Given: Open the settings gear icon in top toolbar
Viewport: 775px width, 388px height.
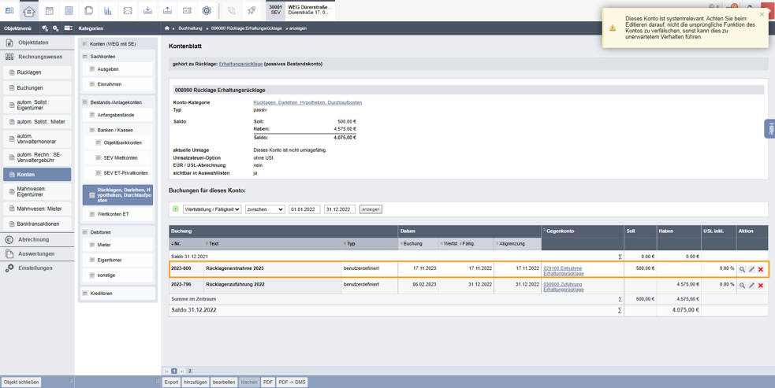Looking at the screenshot, I should pos(207,10).
